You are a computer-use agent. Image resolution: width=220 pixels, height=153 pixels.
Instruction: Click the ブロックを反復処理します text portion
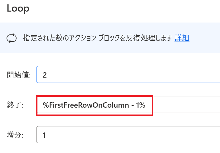point(135,38)
